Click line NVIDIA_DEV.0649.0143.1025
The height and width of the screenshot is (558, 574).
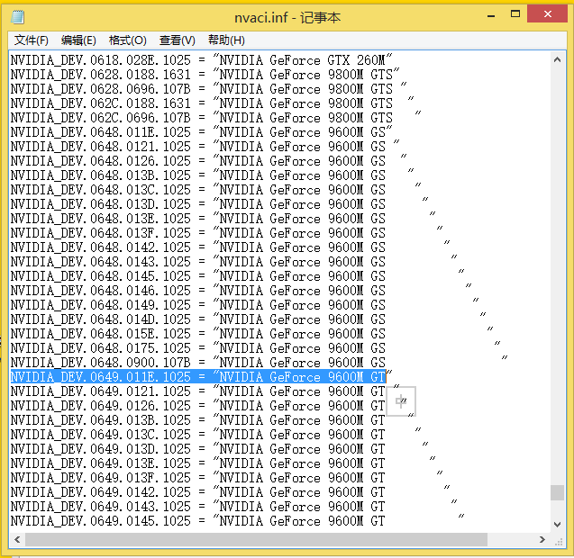[233, 507]
